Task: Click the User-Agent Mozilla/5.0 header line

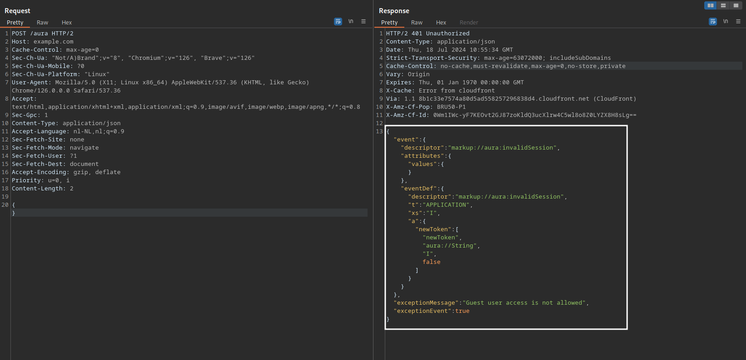Action: [161, 83]
